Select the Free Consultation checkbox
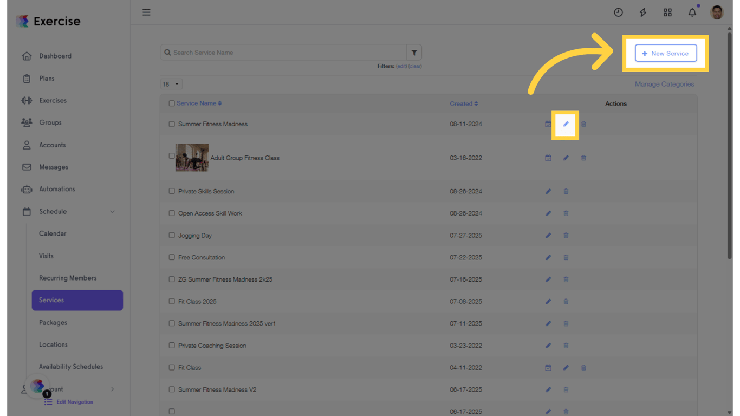 click(x=172, y=258)
